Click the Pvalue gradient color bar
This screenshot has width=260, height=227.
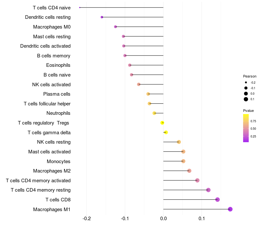(x=246, y=128)
